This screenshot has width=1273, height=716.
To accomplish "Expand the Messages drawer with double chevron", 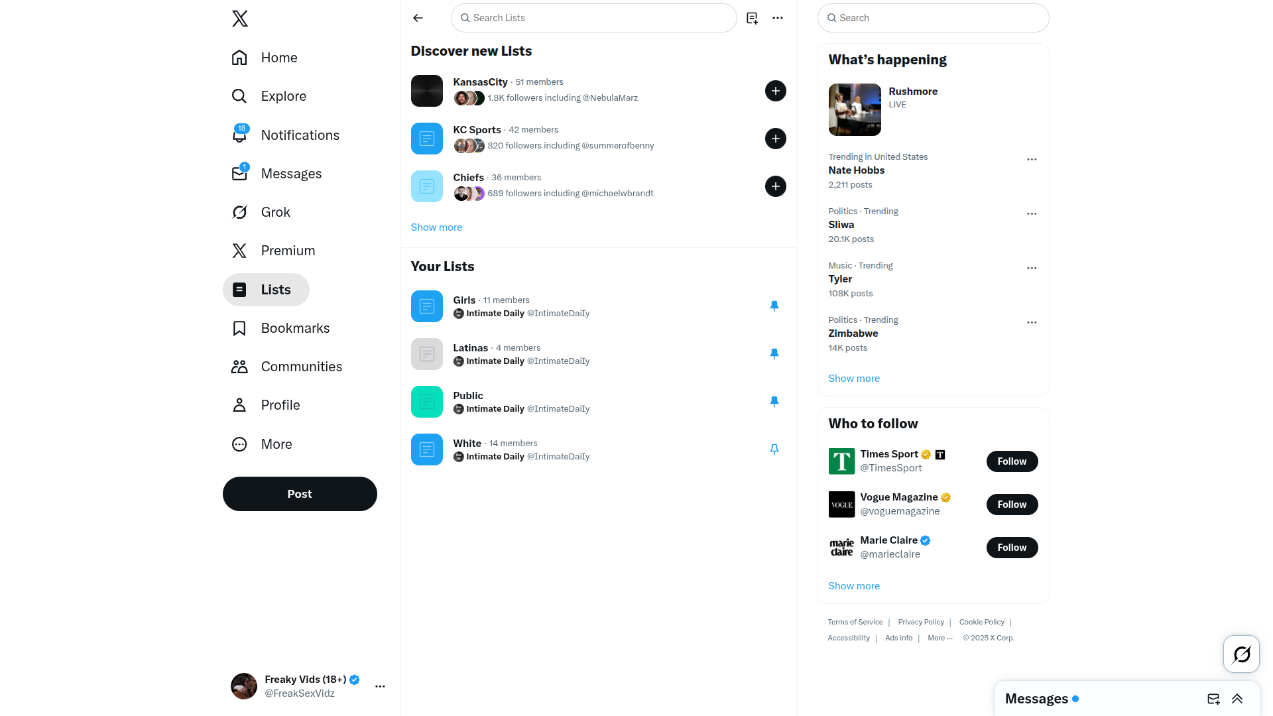I will [x=1237, y=699].
